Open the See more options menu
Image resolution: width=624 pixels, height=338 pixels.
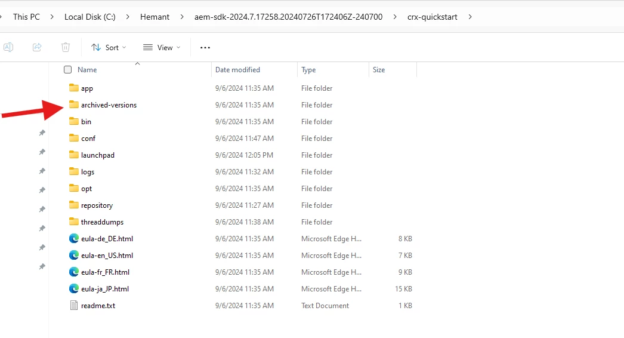tap(205, 47)
